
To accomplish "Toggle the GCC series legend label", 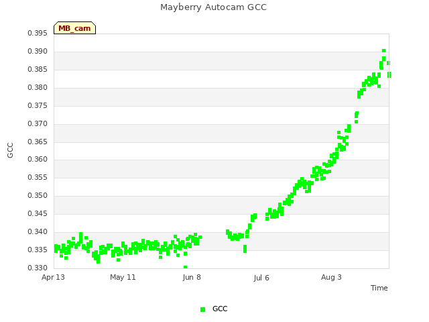I will pyautogui.click(x=220, y=309).
